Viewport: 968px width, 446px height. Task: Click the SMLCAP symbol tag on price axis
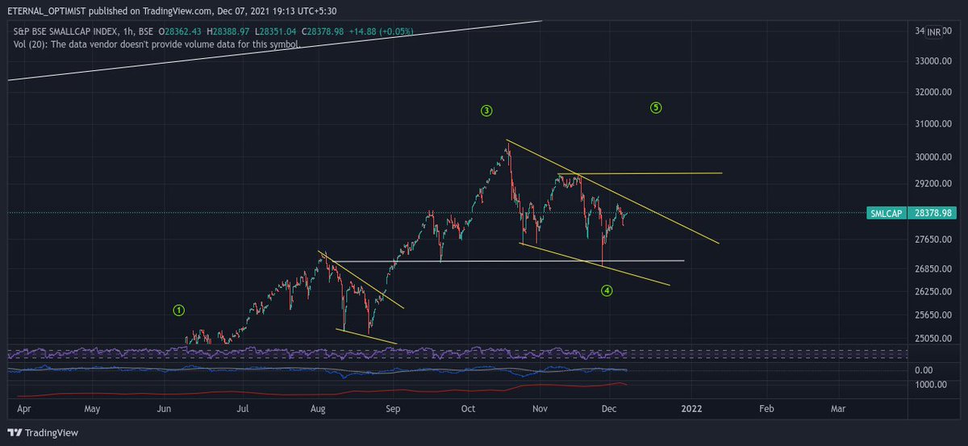point(887,214)
